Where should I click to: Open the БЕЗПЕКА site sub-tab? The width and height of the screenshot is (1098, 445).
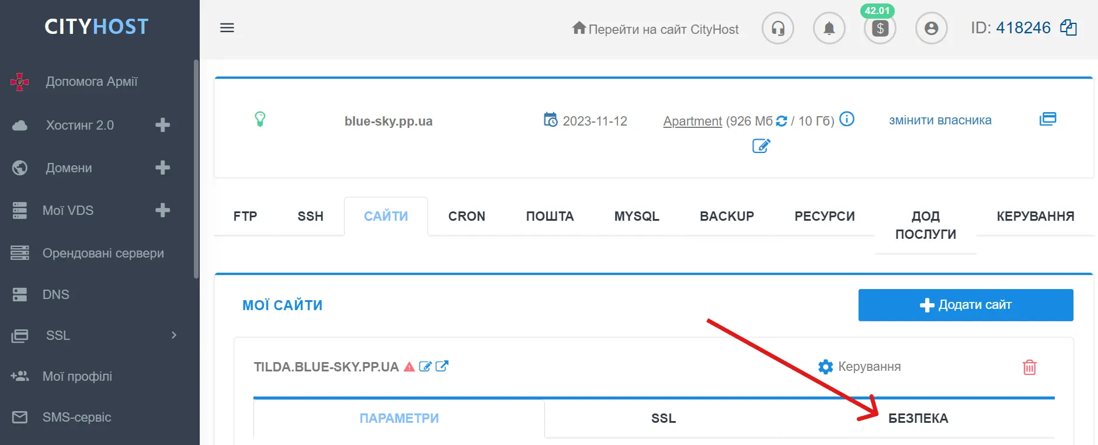pyautogui.click(x=918, y=418)
